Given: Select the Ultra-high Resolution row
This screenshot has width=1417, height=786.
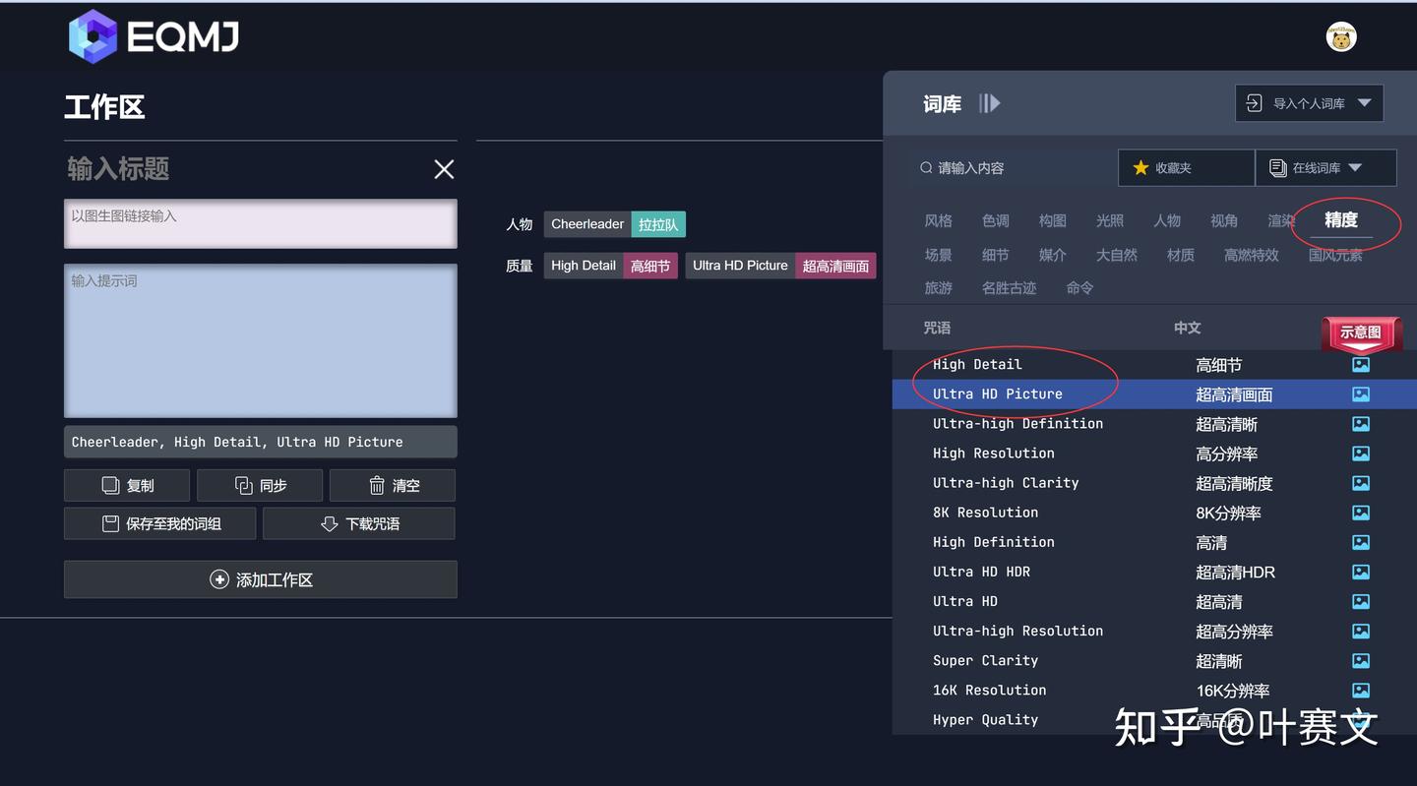Looking at the screenshot, I should point(1154,631).
